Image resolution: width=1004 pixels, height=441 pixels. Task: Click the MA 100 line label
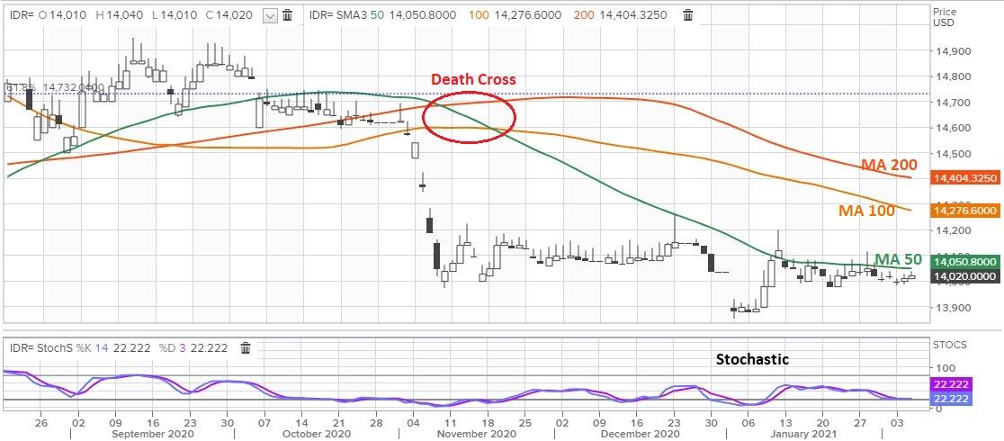pos(867,211)
